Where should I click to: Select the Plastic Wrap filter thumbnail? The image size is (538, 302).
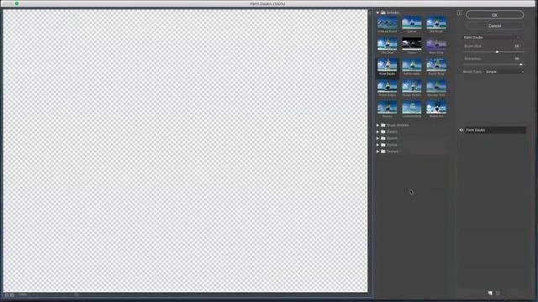pyautogui.click(x=436, y=65)
